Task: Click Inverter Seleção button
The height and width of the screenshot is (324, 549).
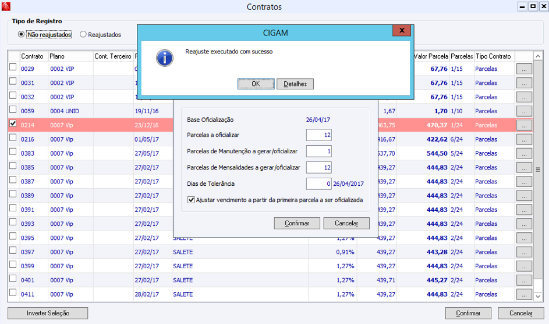Action: tap(48, 313)
